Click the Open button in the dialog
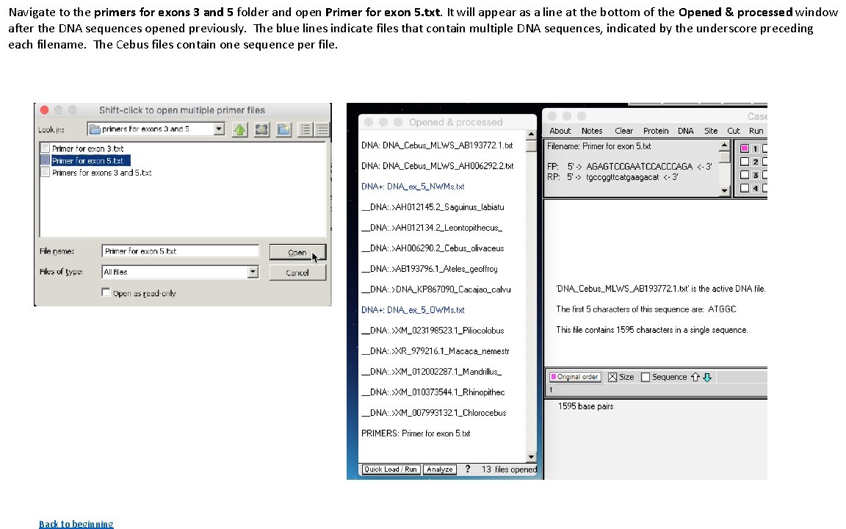846x529 pixels. click(297, 251)
